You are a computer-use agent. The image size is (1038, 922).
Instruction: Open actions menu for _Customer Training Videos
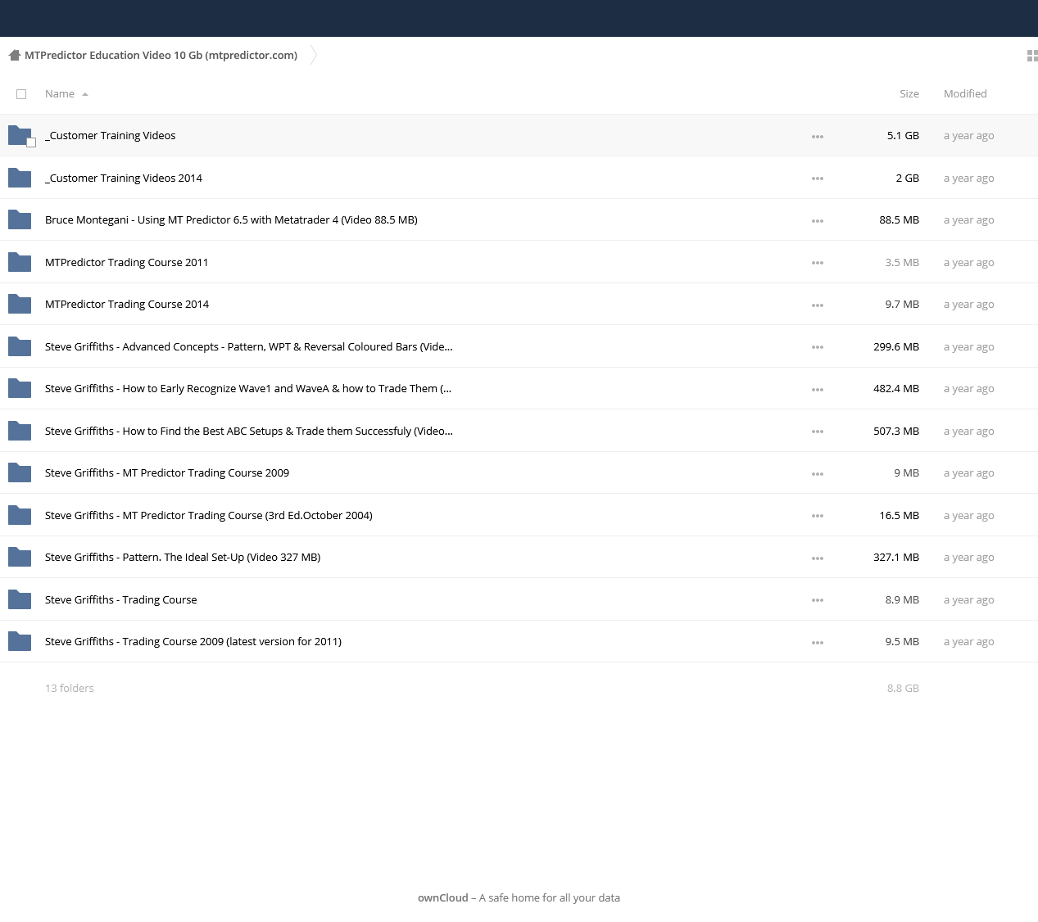[818, 137]
